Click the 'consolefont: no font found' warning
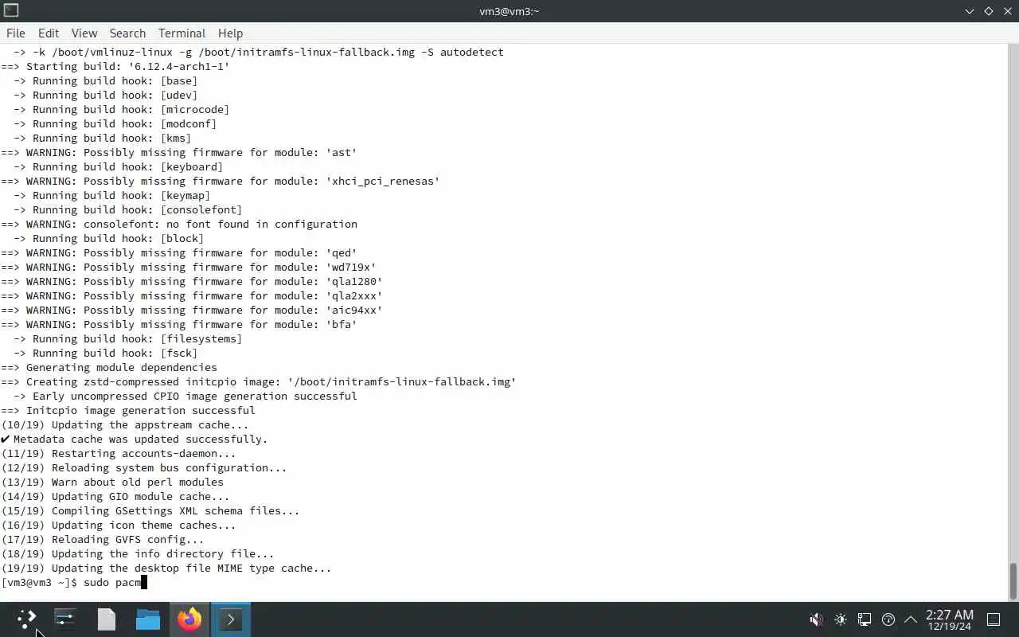 [x=179, y=224]
